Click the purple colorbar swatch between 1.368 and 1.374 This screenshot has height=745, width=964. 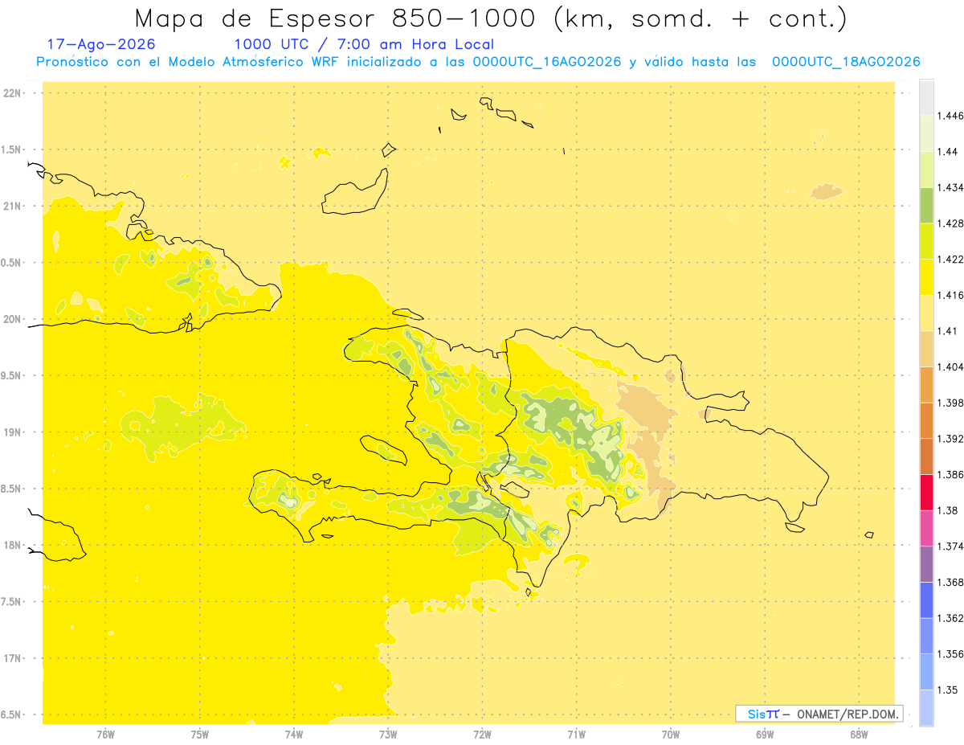point(926,564)
